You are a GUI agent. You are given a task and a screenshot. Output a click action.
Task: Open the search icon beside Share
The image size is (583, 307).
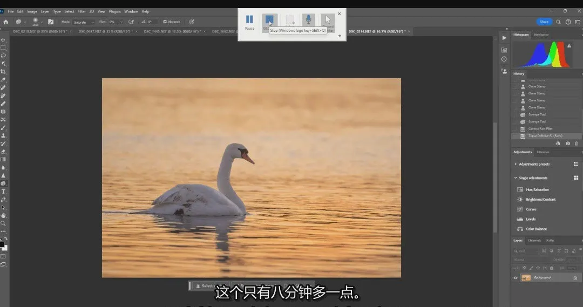558,22
